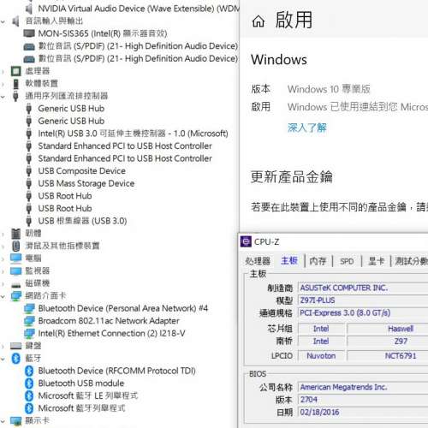
Task: Click icon of Broadcom 802.11ac Network Adapter
Action: (x=29, y=321)
